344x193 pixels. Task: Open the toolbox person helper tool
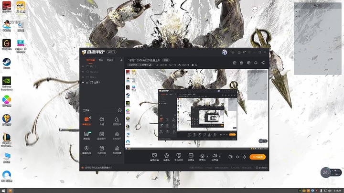click(117, 121)
